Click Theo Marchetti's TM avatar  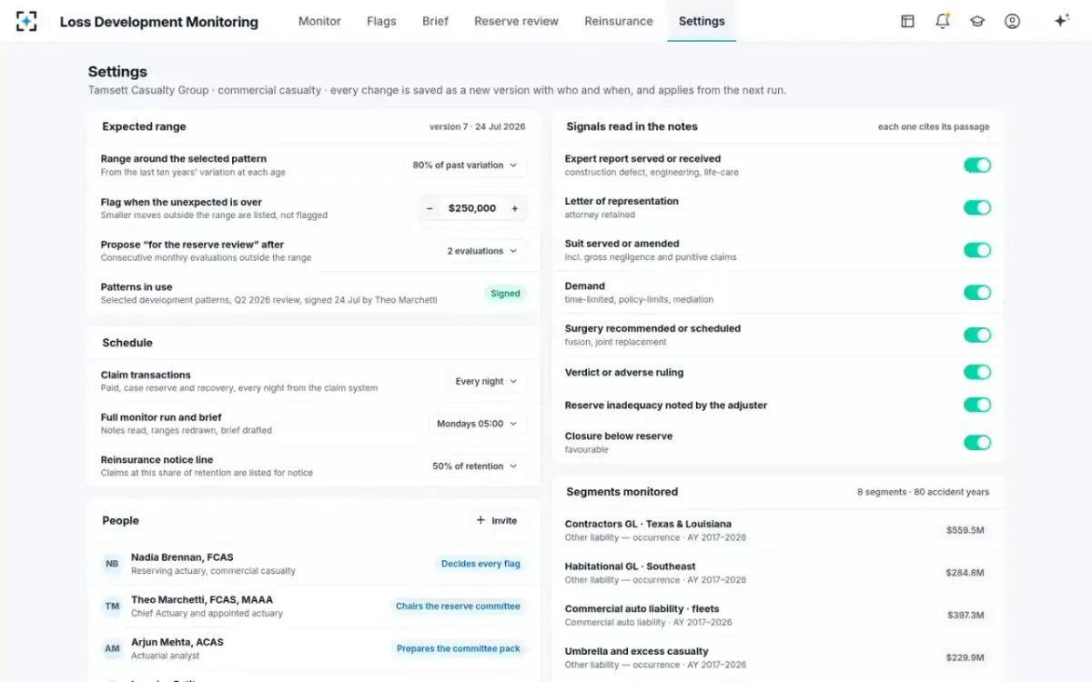pyautogui.click(x=112, y=607)
